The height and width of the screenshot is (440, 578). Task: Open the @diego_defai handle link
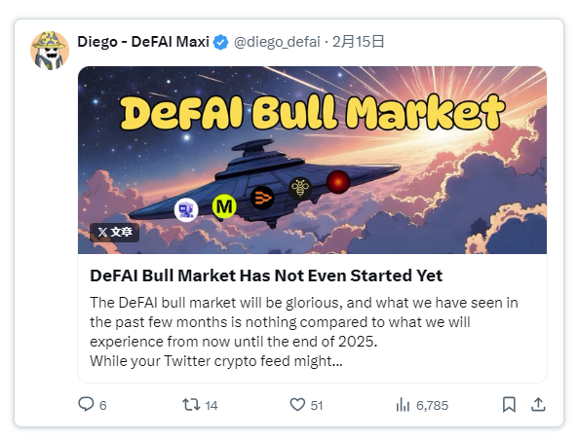[277, 42]
